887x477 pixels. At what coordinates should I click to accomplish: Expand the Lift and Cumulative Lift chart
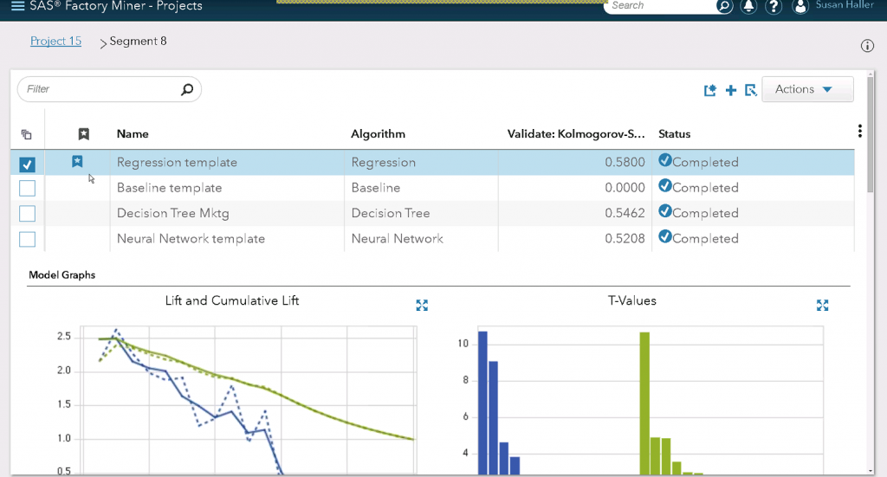pos(422,305)
